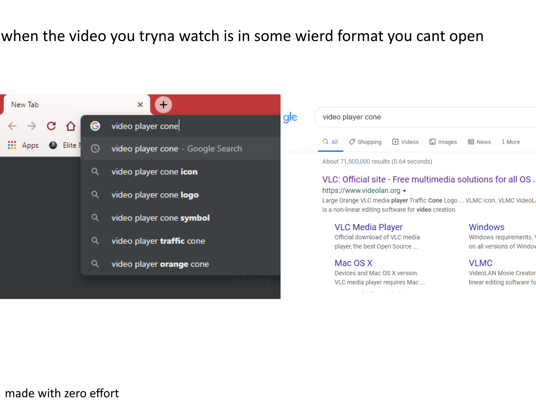The width and height of the screenshot is (536, 402).
Task: Click the clock history icon next to the suggestion
Action: pyautogui.click(x=95, y=149)
